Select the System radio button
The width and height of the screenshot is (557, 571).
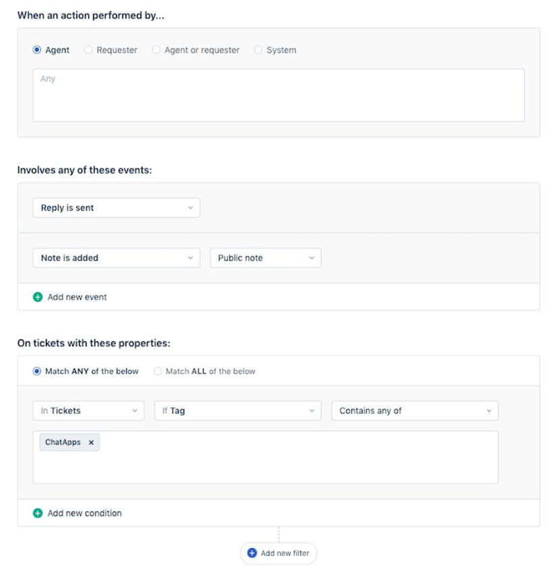point(257,50)
